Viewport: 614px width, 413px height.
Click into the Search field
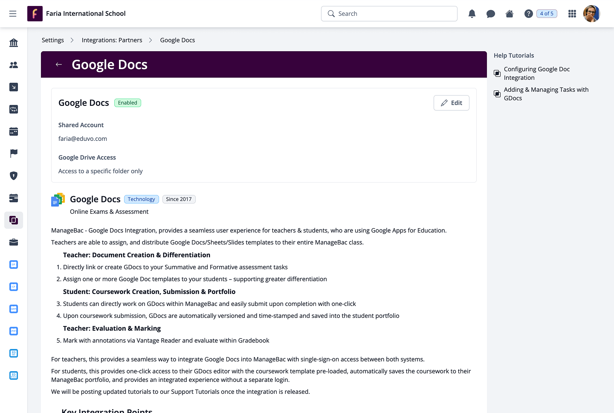coord(394,14)
